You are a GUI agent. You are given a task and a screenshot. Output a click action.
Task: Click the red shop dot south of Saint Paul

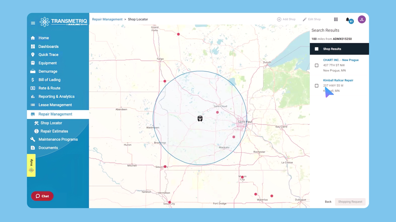click(234, 137)
